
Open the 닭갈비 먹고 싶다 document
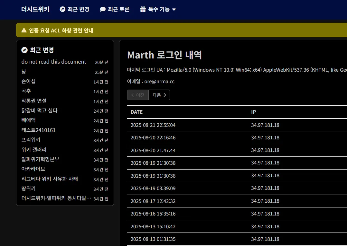tap(39, 110)
